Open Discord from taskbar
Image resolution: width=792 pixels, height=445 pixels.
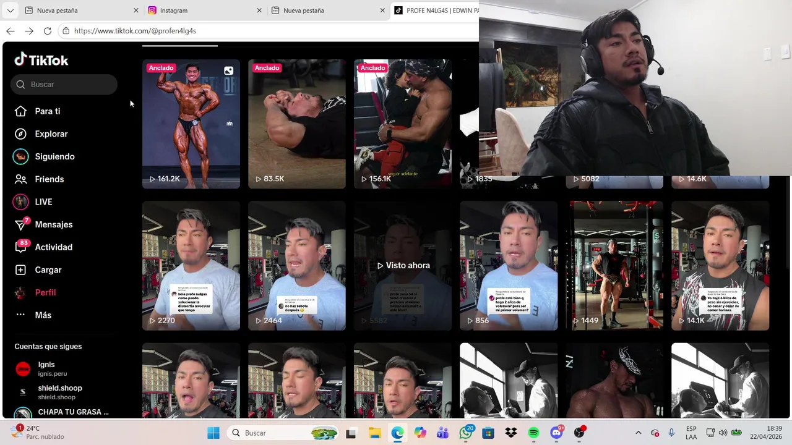(x=556, y=433)
